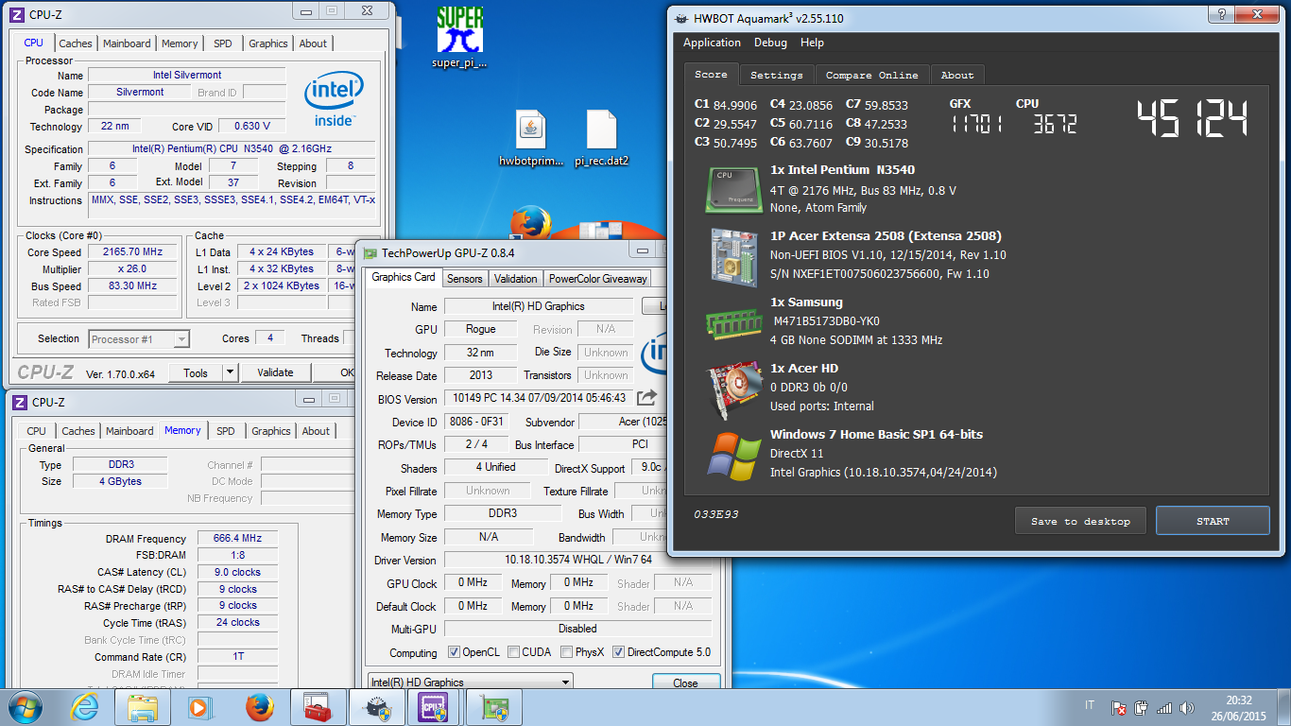Screen dimensions: 1291x726
Task: Click the Acer HD graphics card icon
Action: (733, 388)
